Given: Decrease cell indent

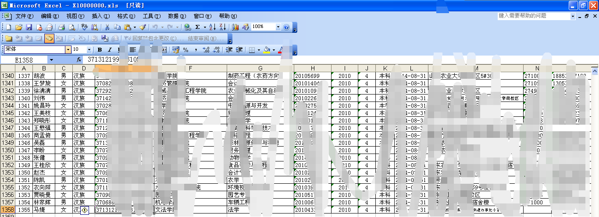Looking at the screenshot, I should pos(228,50).
